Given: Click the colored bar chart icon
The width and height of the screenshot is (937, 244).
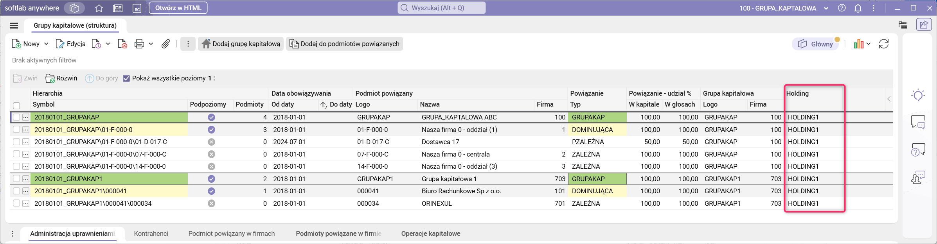Looking at the screenshot, I should tap(859, 44).
